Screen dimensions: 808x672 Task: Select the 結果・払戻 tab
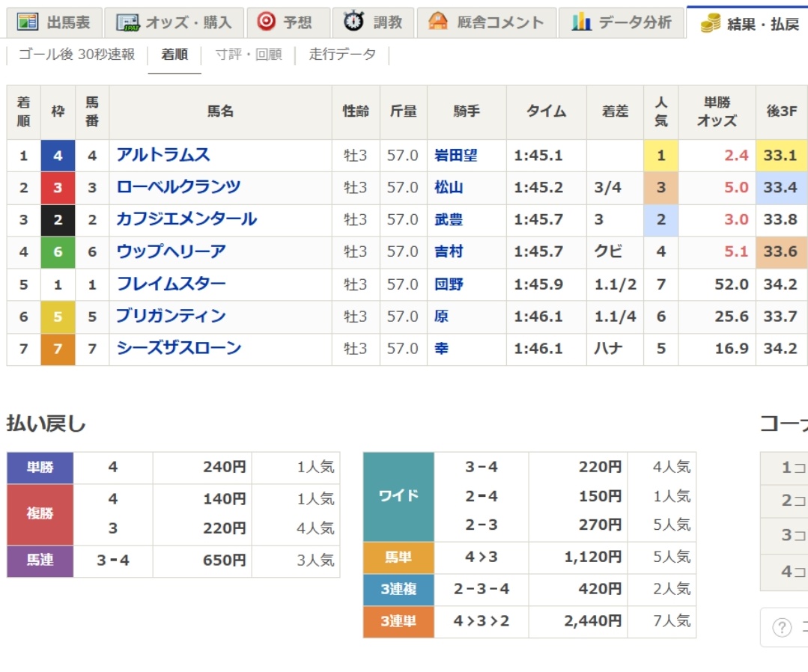[x=747, y=23]
